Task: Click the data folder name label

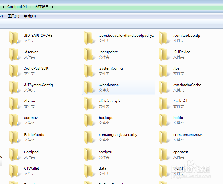Action: coord(103,168)
